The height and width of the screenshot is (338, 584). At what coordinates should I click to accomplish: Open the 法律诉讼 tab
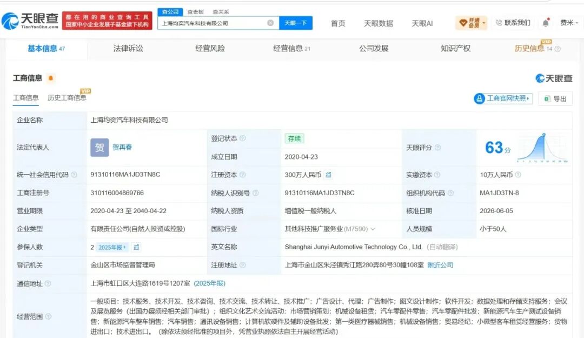[x=128, y=49]
